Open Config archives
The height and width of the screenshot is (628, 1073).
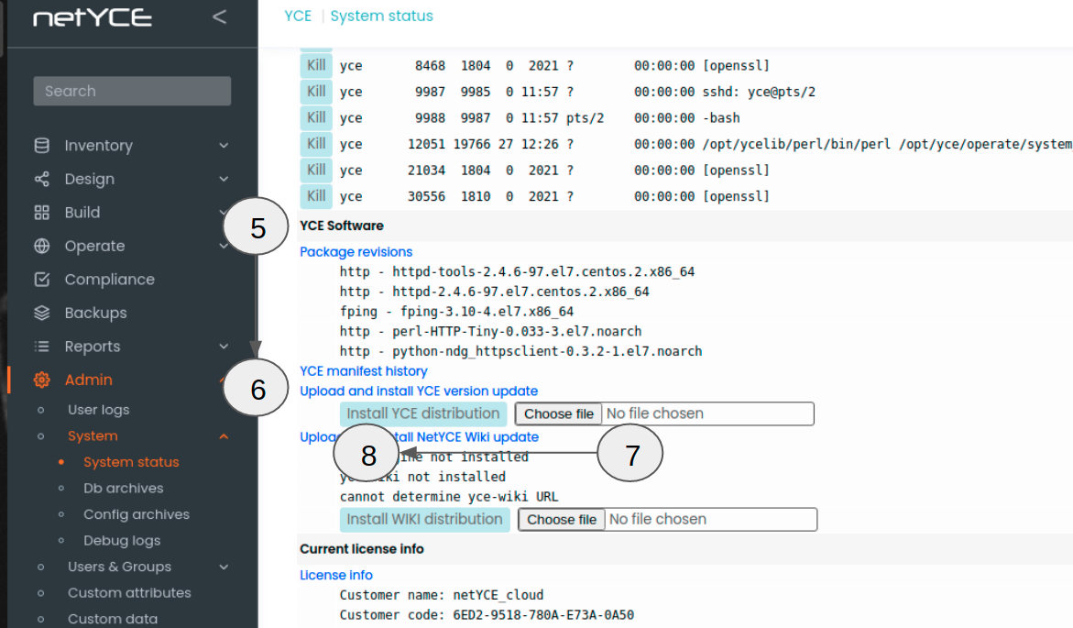pyautogui.click(x=137, y=514)
